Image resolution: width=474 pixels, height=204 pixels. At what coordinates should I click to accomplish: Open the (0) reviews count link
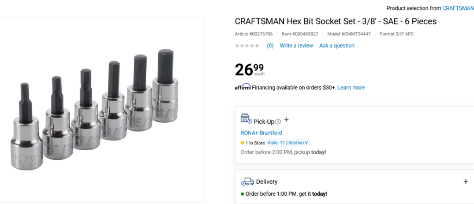coord(270,46)
